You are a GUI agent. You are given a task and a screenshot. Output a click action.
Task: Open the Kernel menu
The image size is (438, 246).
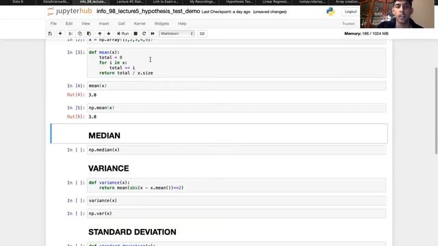click(x=140, y=24)
